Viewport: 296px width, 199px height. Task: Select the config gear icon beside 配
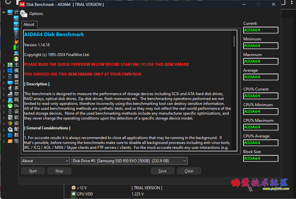tap(10, 129)
